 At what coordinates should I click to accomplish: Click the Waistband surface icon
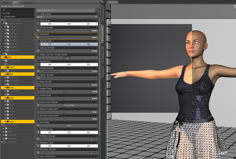coord(6,139)
